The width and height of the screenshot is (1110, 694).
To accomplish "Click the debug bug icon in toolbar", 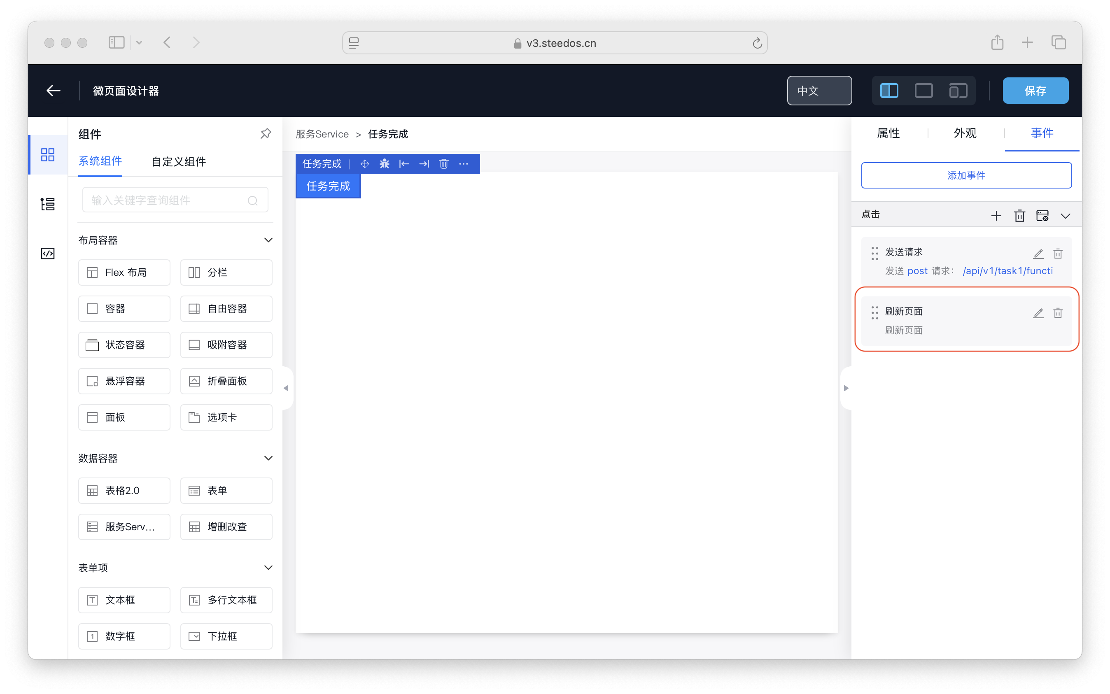I will pyautogui.click(x=384, y=164).
